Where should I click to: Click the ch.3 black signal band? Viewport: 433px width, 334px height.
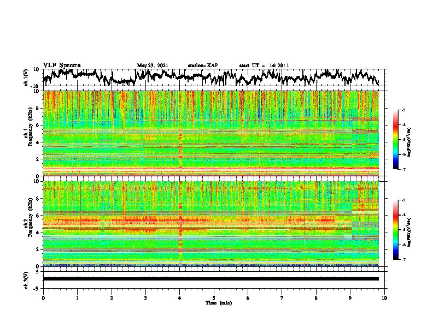click(x=211, y=279)
